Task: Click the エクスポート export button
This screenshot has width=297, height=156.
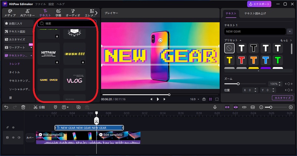Action: [259, 4]
